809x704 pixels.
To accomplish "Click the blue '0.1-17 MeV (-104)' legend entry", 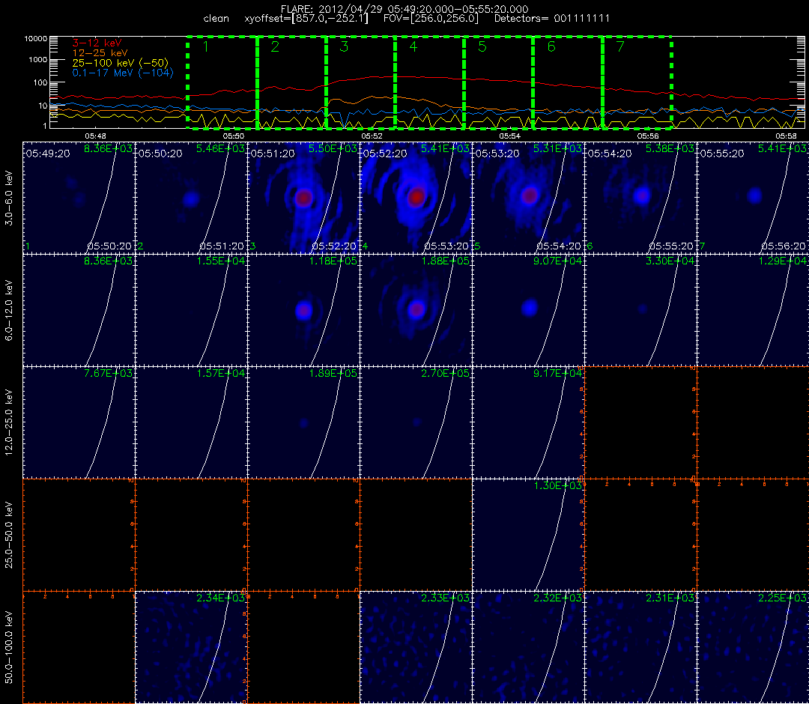I will [x=123, y=73].
